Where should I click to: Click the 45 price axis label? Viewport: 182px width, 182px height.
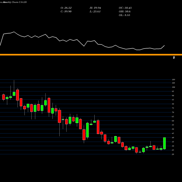(173, 133)
